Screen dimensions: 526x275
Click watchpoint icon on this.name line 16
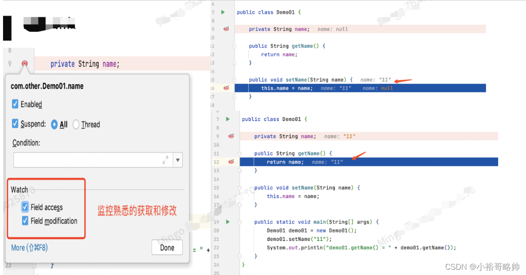tap(226, 88)
